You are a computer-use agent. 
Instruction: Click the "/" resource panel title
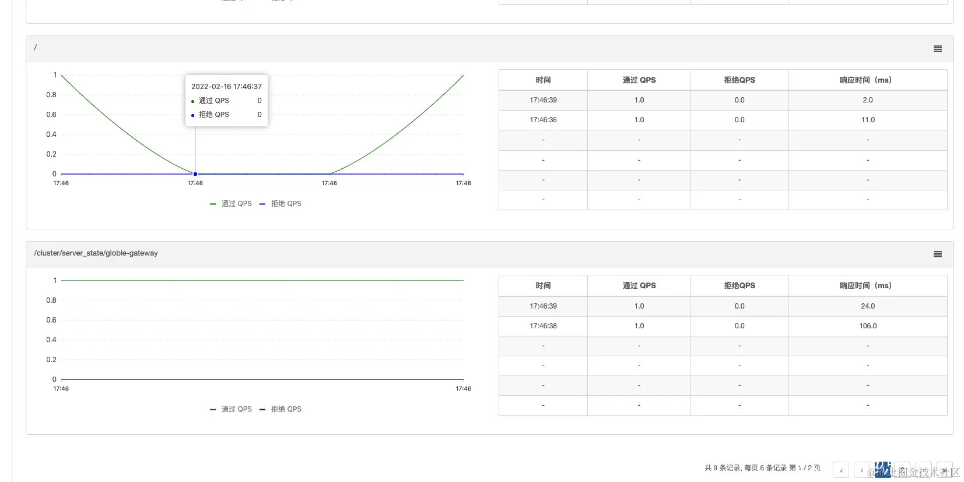pyautogui.click(x=36, y=48)
